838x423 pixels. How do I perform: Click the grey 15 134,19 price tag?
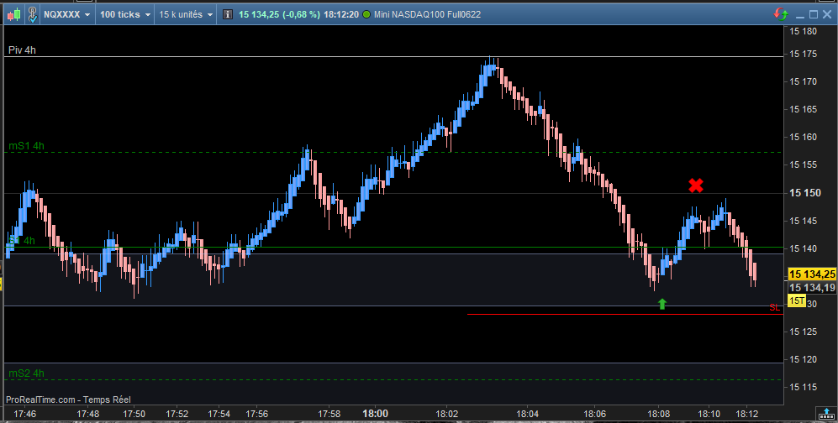tap(812, 288)
